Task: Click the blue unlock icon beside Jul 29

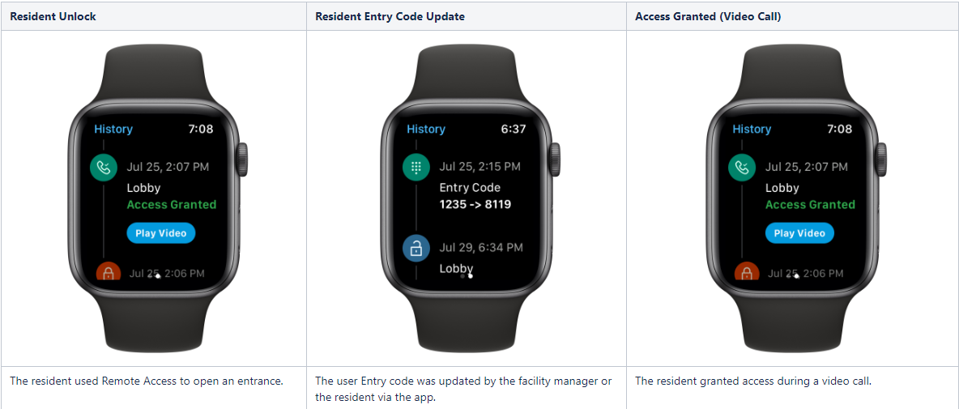Action: pyautogui.click(x=416, y=248)
